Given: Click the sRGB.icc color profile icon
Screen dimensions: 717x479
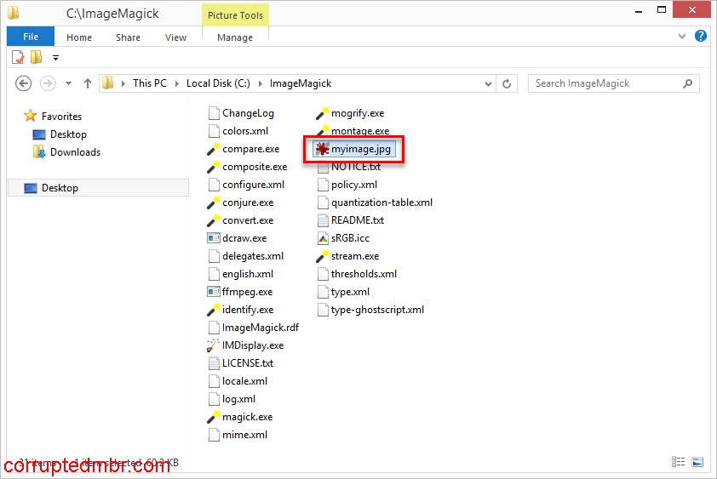Looking at the screenshot, I should tap(323, 238).
